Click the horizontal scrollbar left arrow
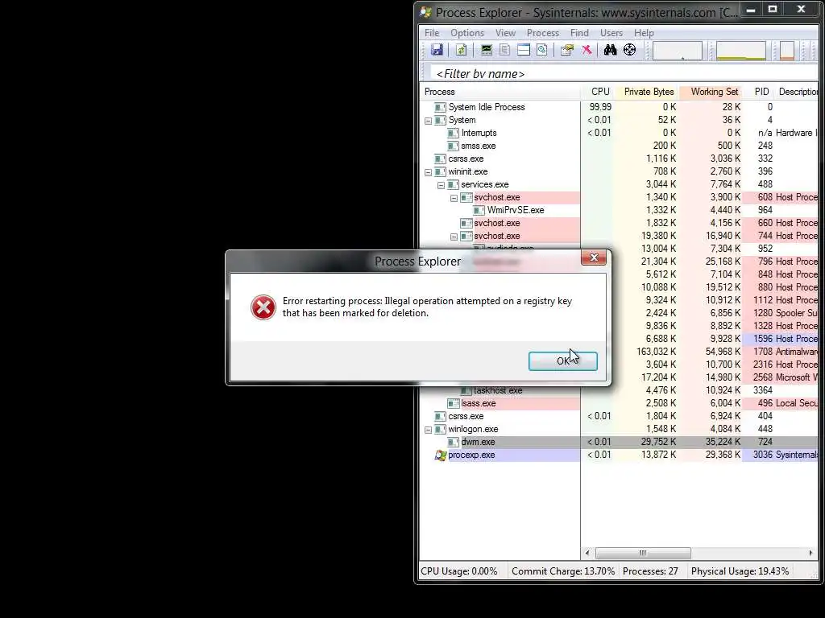825x618 pixels. coord(587,553)
